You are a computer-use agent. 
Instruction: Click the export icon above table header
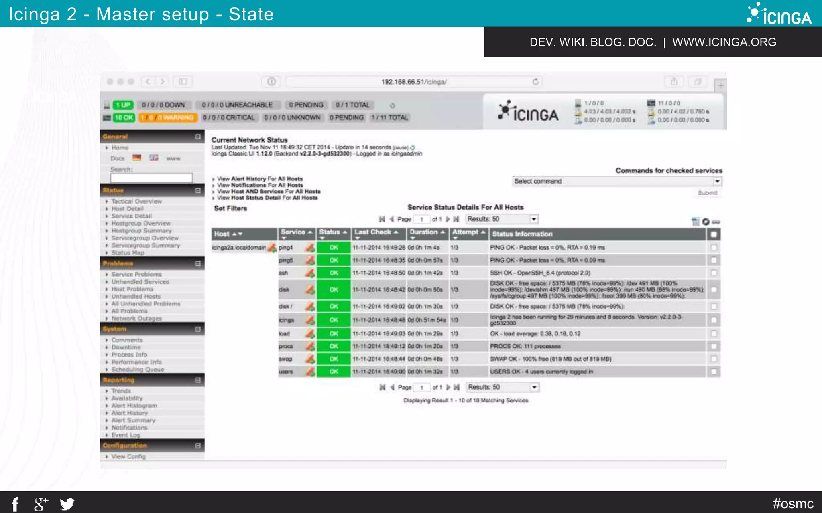(696, 222)
